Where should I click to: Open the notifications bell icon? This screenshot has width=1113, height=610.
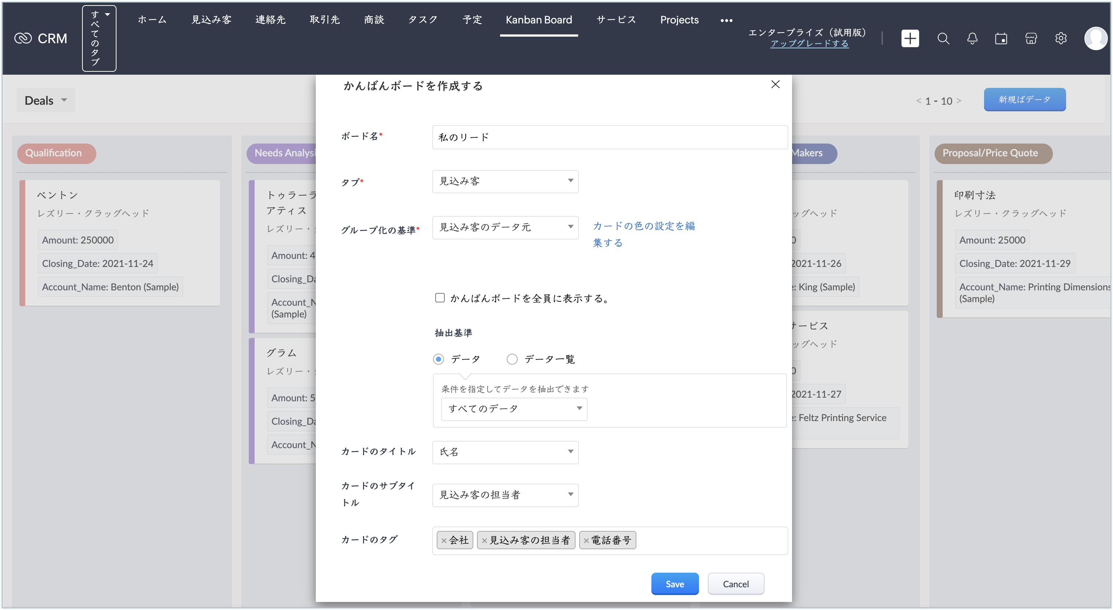[x=972, y=38]
